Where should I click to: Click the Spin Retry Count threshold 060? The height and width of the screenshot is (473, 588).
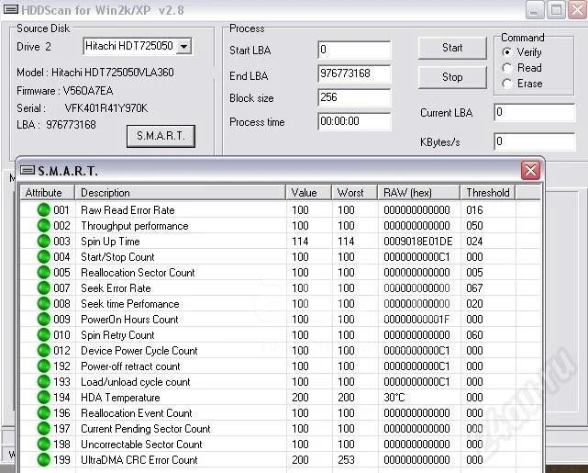coord(474,335)
